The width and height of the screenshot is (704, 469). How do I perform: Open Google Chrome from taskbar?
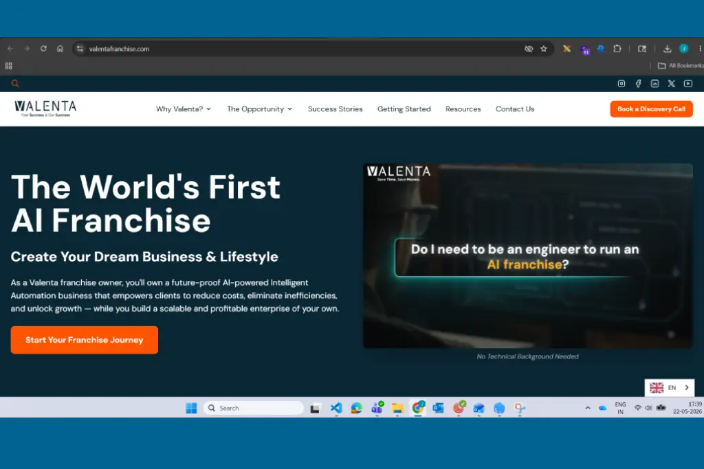418,408
